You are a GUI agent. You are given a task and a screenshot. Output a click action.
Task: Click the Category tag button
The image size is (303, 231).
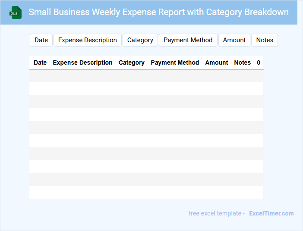pos(140,40)
